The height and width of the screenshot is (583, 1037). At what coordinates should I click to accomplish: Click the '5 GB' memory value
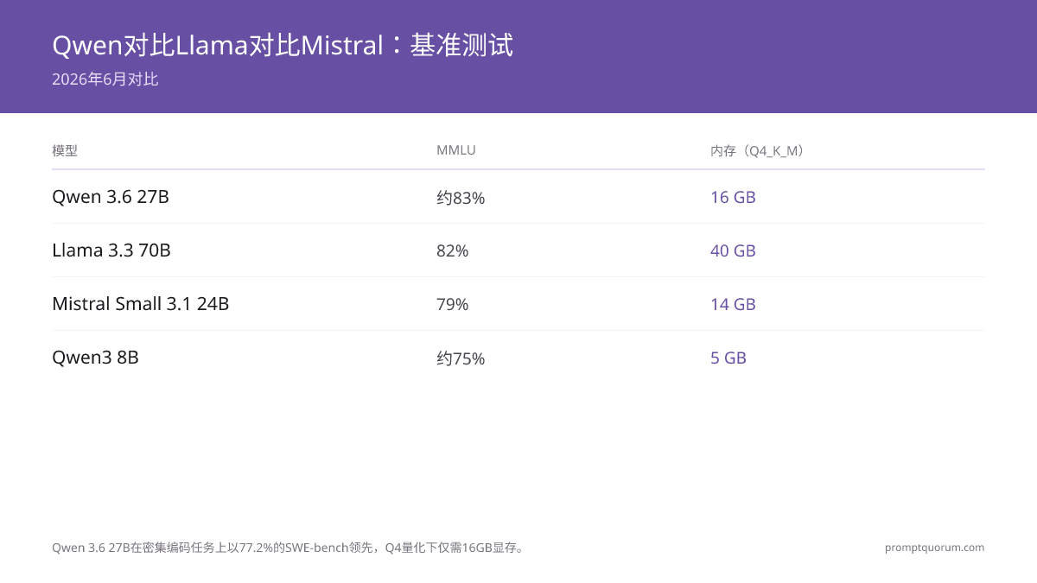[x=728, y=358]
